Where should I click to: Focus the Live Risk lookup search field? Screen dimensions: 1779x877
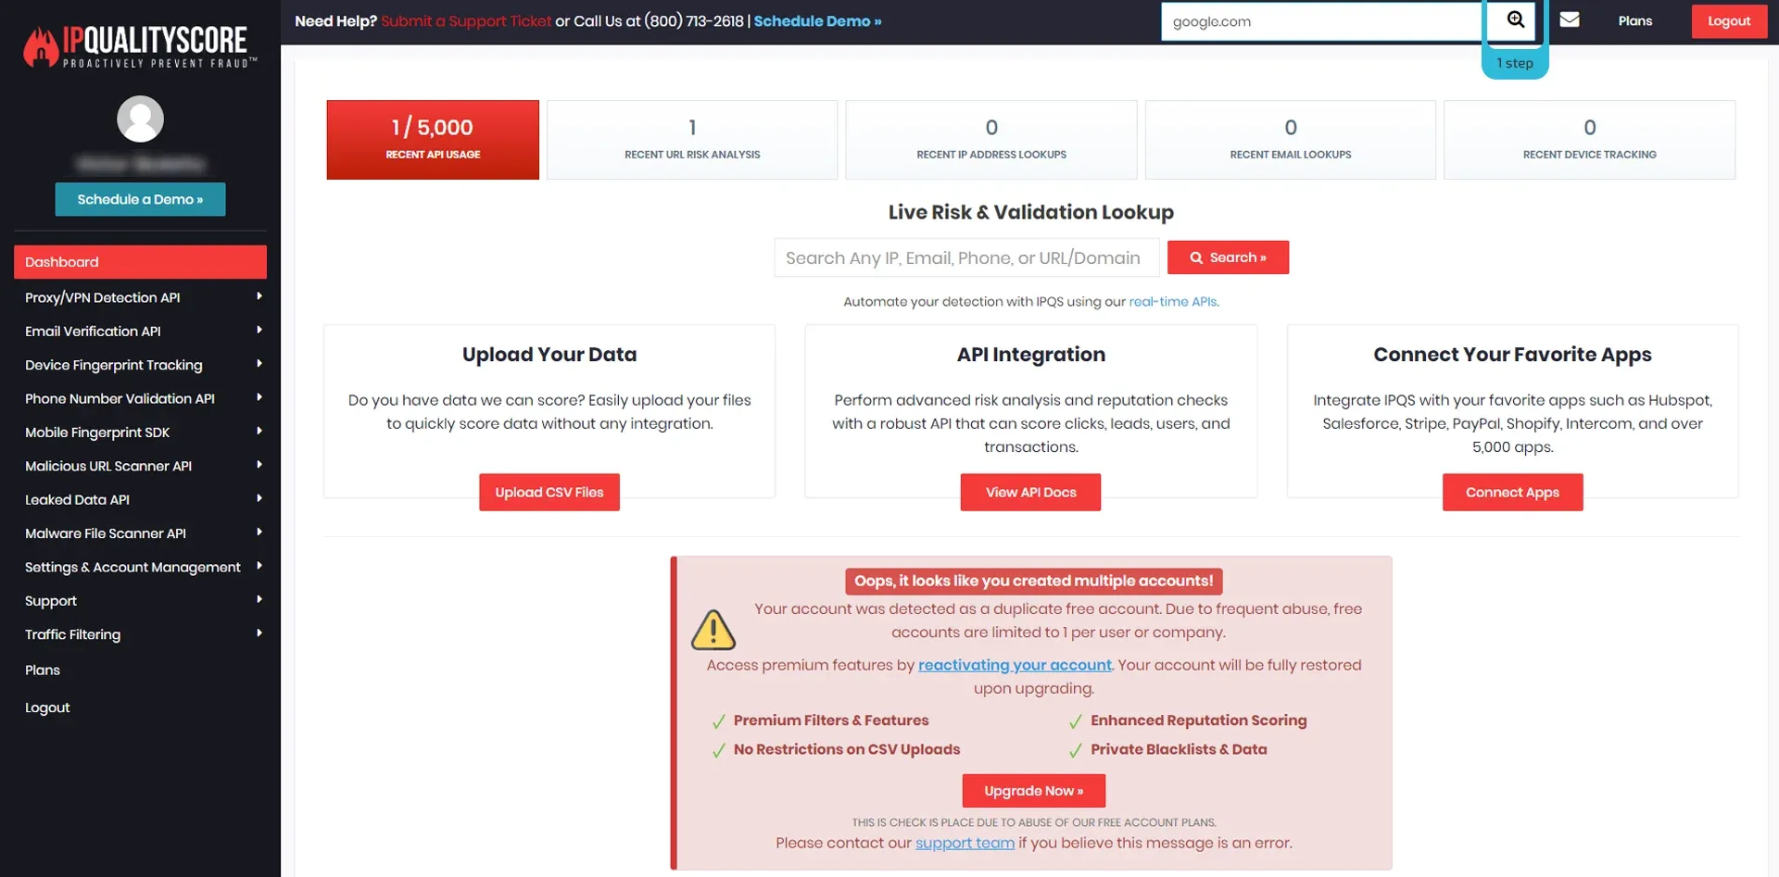(x=965, y=258)
